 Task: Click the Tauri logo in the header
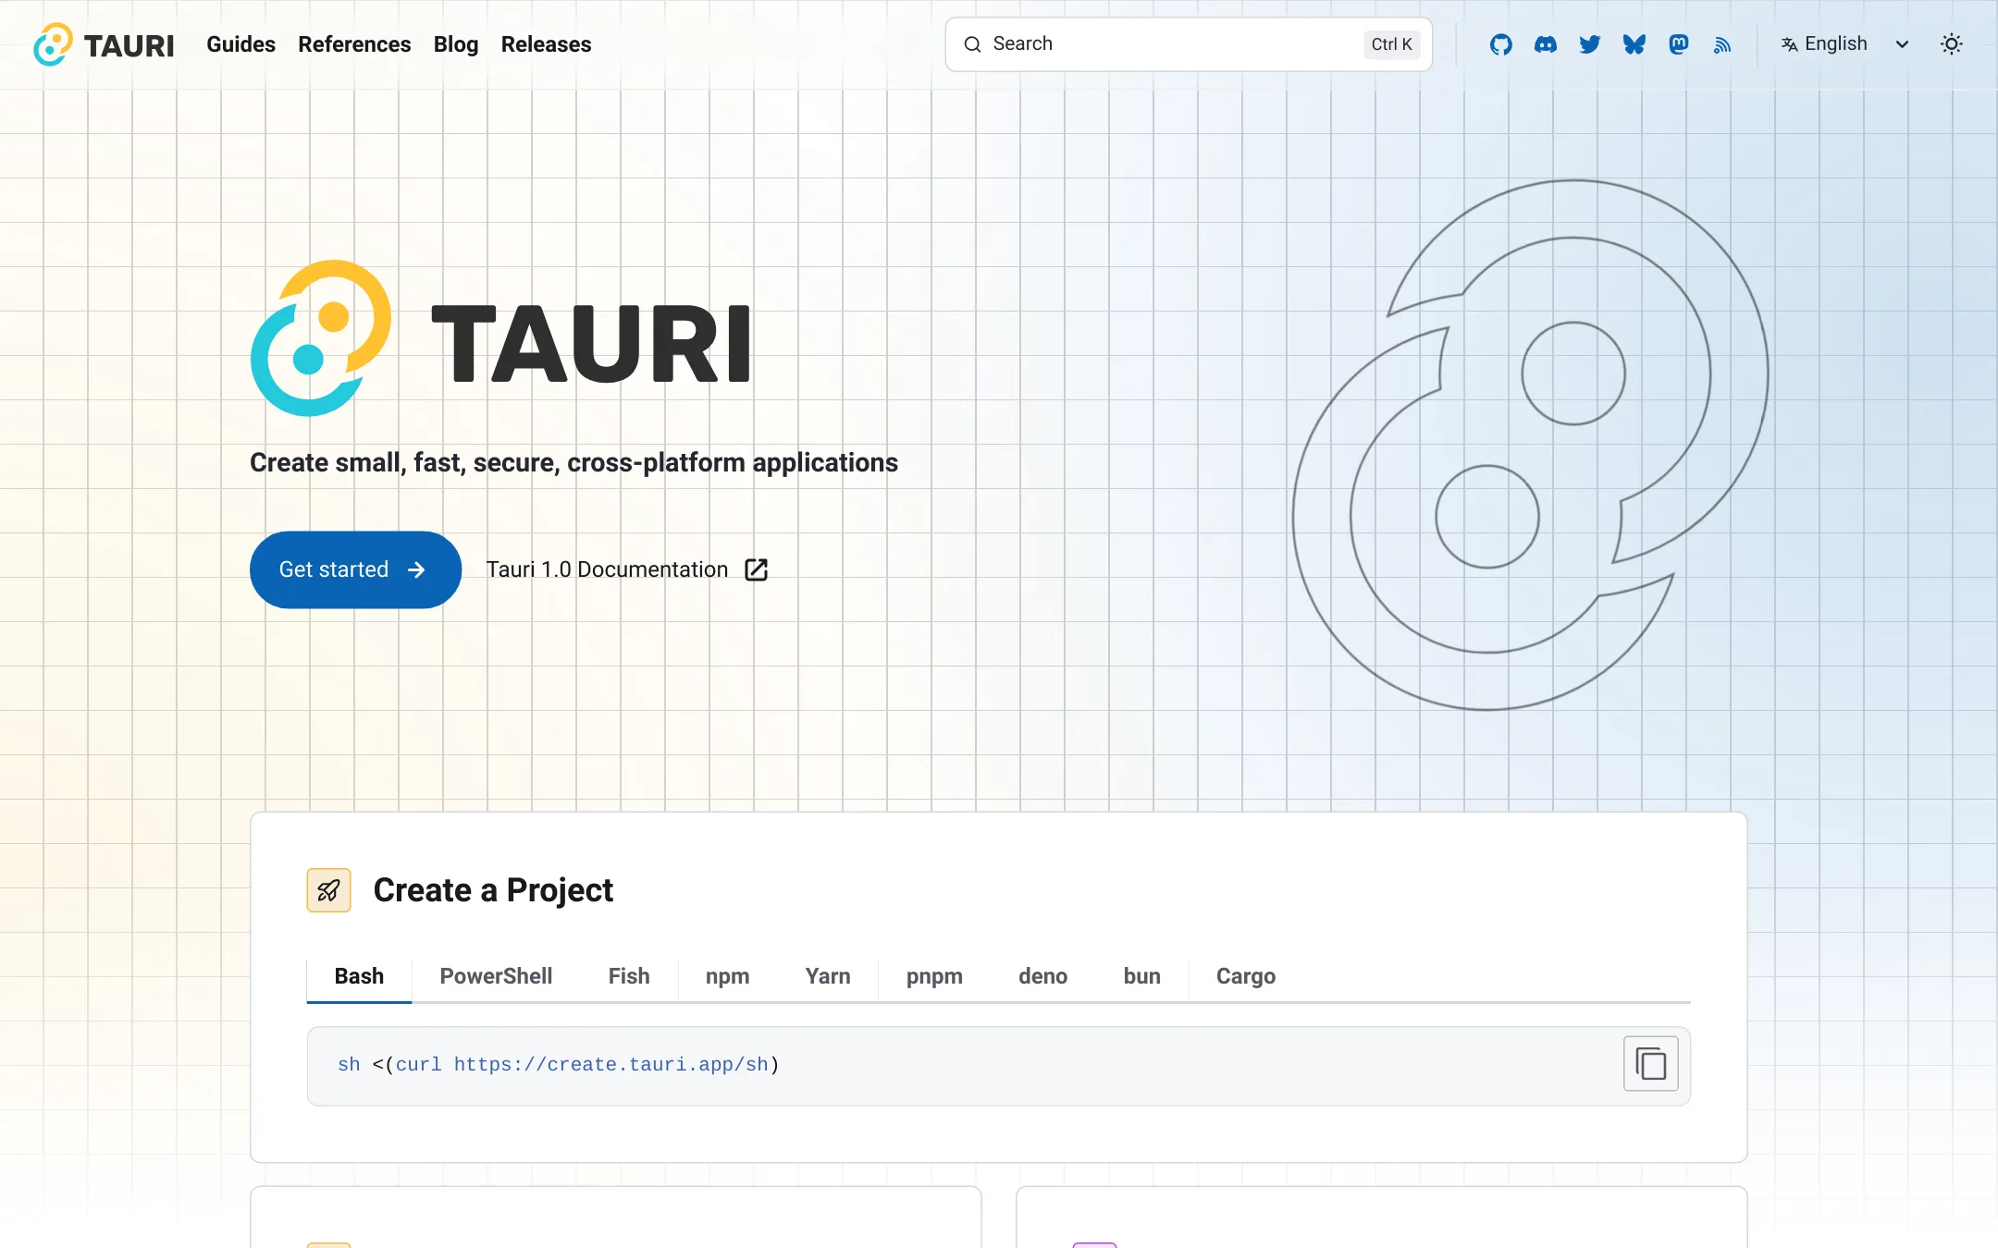click(104, 44)
